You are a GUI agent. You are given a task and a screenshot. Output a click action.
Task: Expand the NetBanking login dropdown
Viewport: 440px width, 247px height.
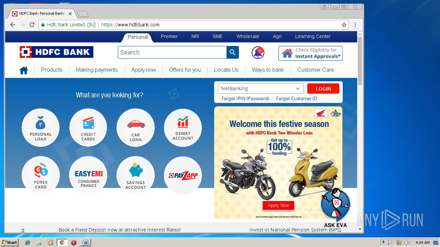[261, 89]
